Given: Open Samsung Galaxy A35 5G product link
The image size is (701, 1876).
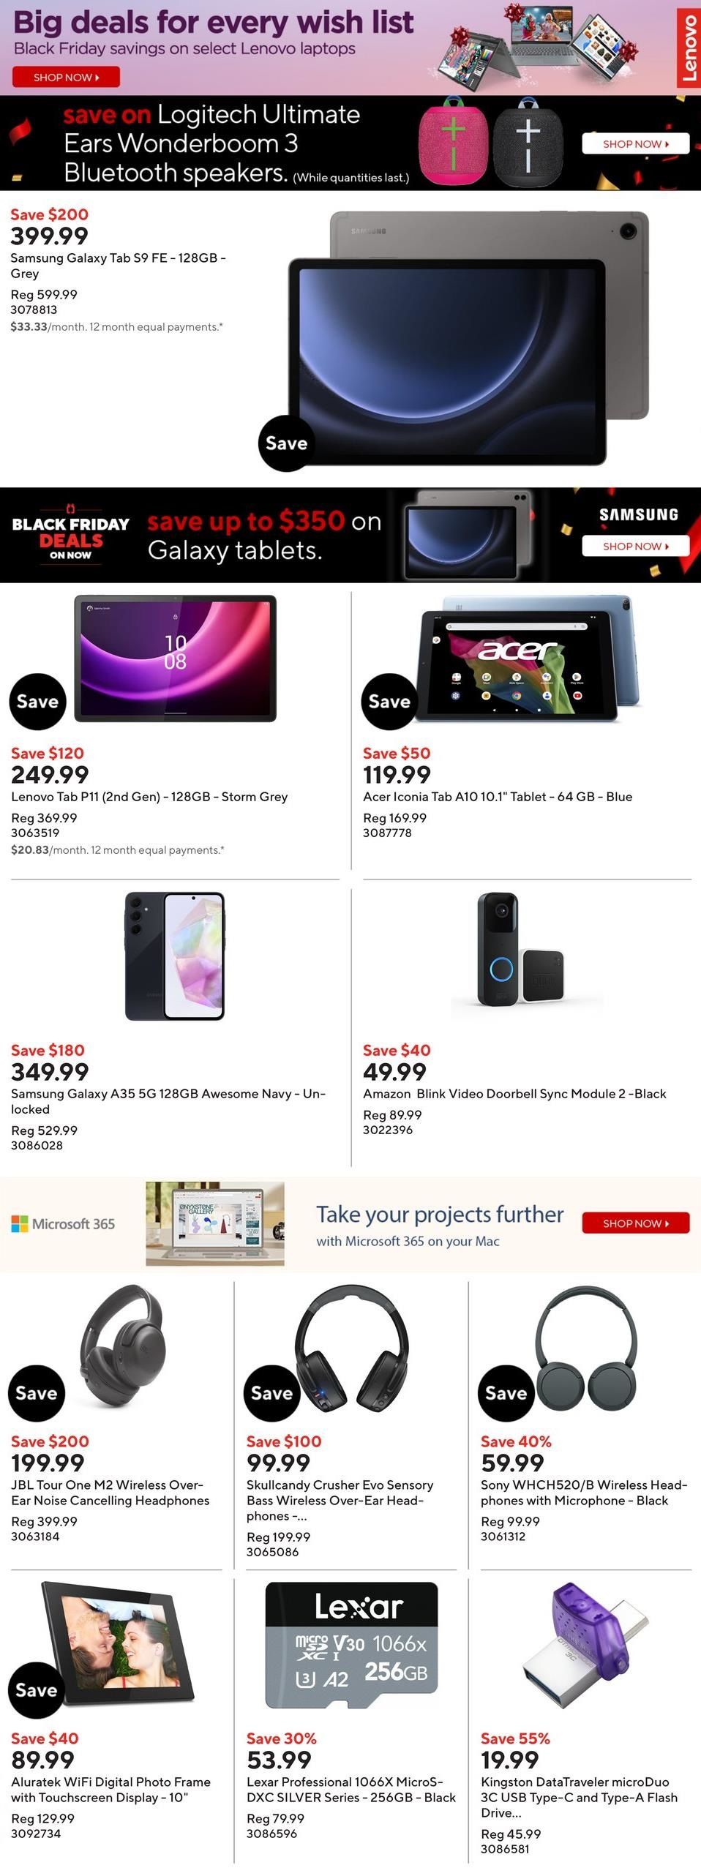Looking at the screenshot, I should point(168,1101).
